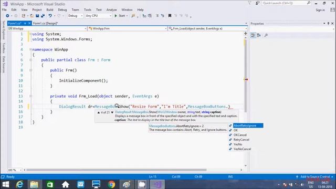Image resolution: width=336 pixels, height=189 pixels.
Task: Open Internet Explorer from the taskbar
Action: [19, 184]
